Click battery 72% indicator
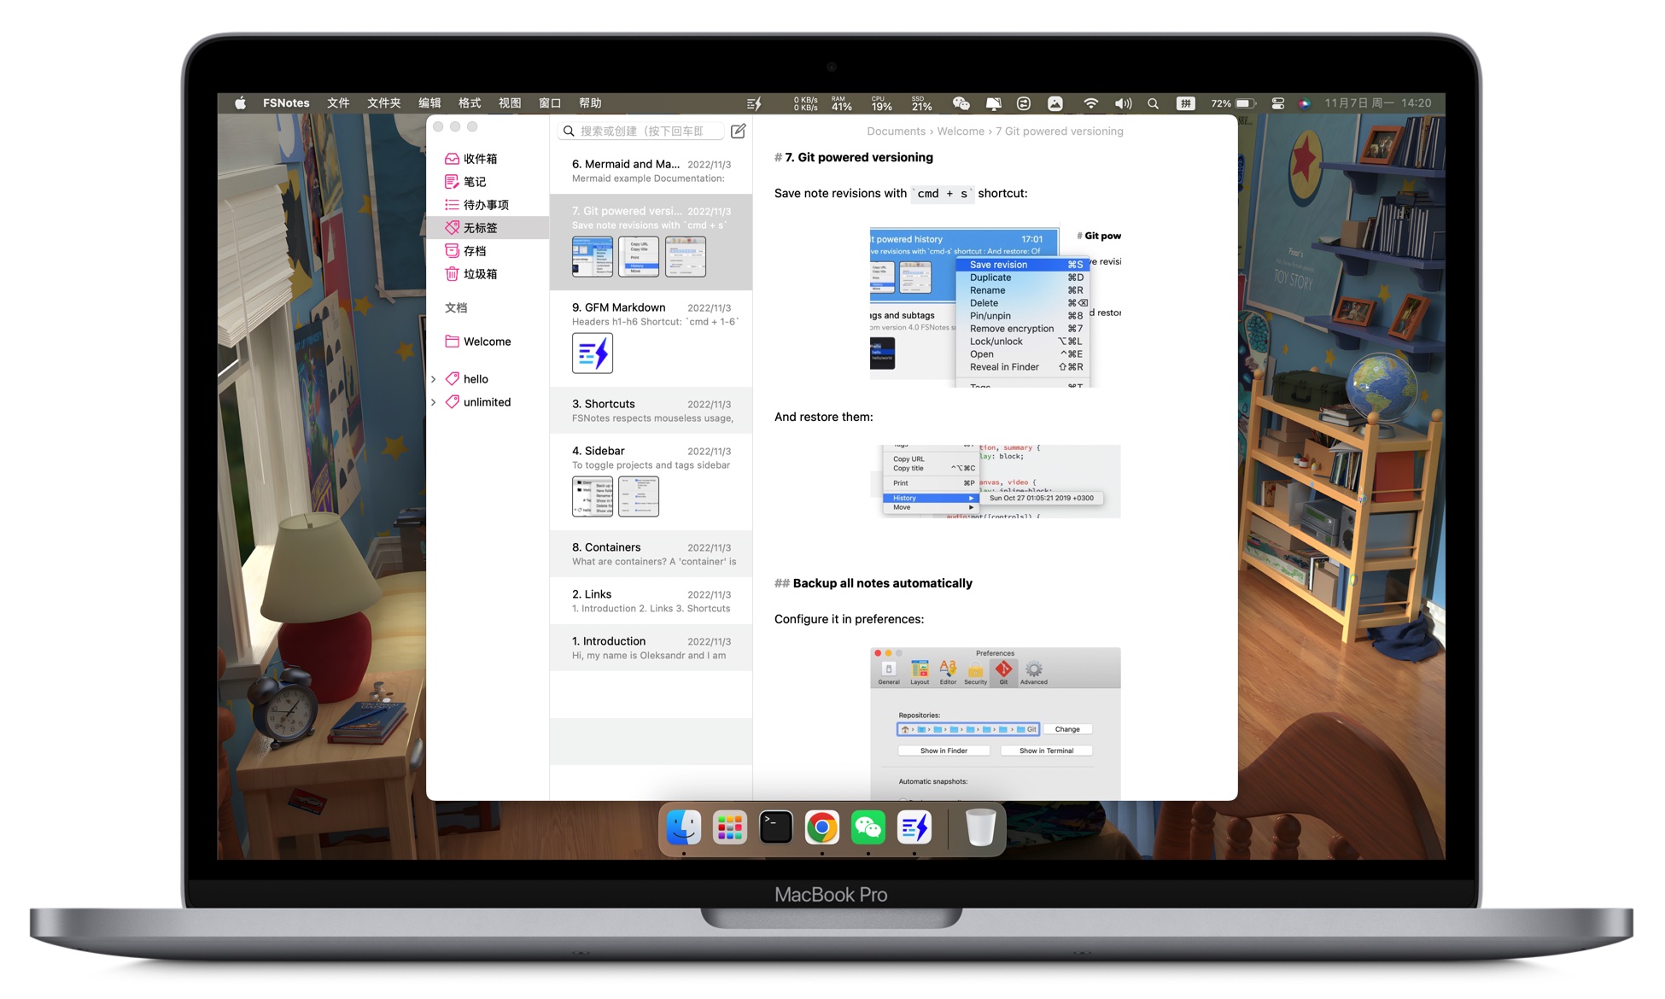This screenshot has width=1665, height=999. [1233, 103]
